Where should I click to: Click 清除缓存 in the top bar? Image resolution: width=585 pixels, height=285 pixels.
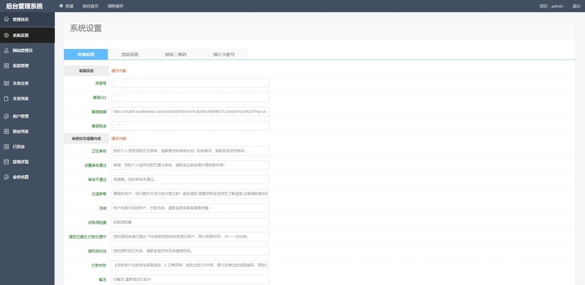(116, 6)
